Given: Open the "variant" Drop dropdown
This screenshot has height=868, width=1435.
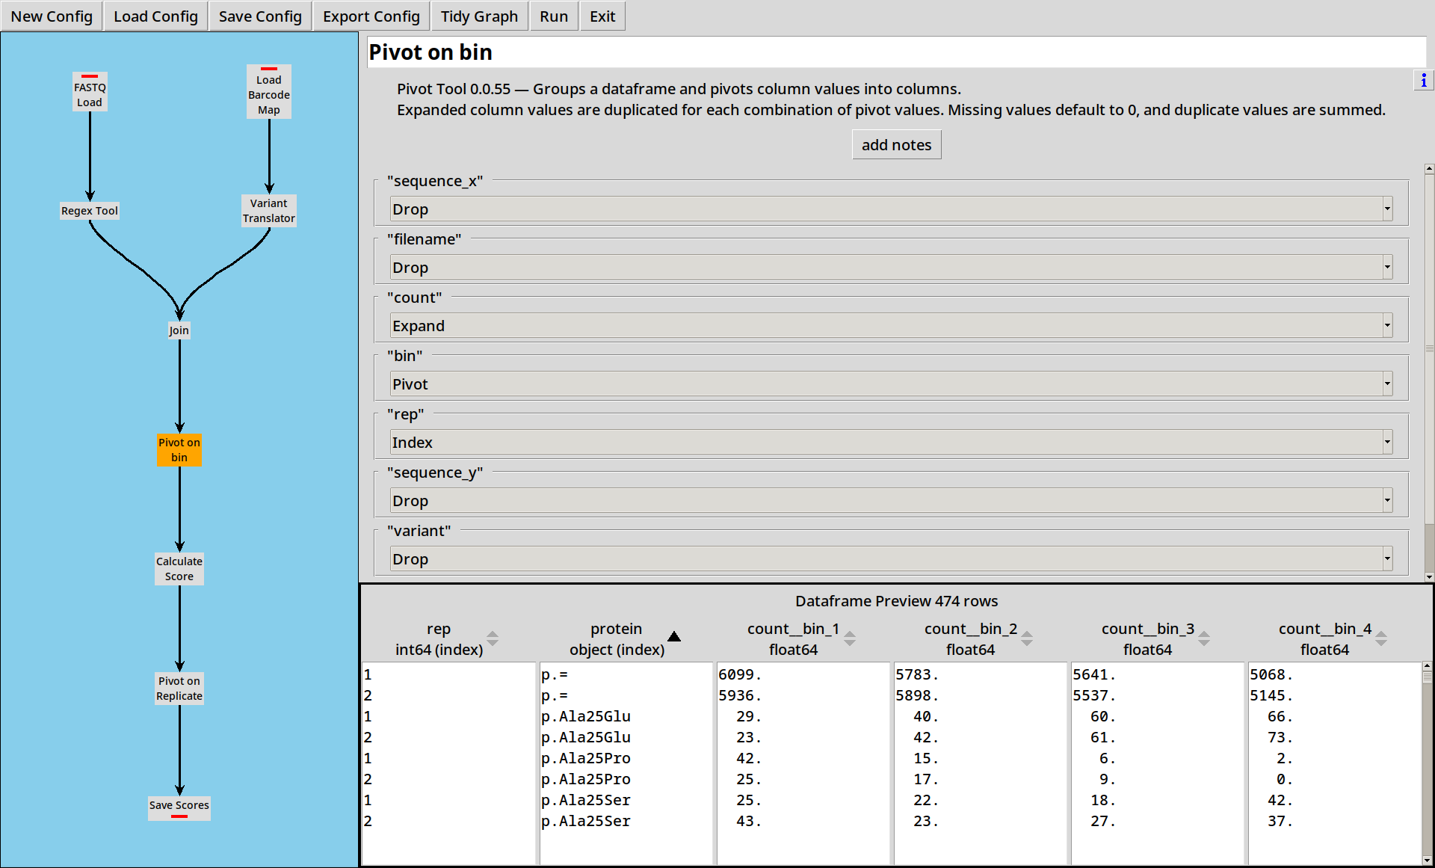Looking at the screenshot, I should 891,559.
